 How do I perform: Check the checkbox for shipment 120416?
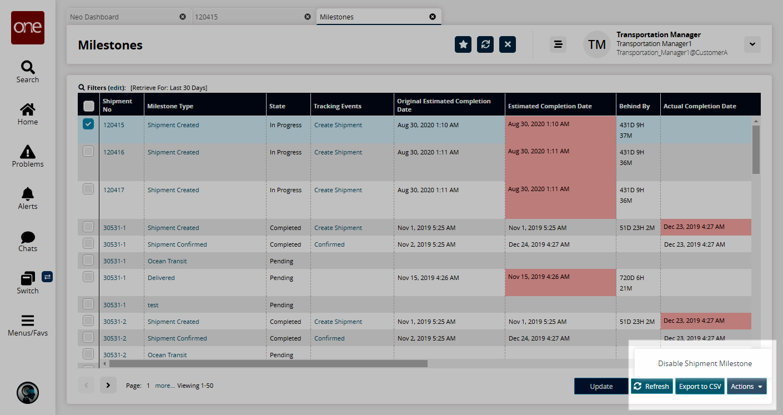tap(88, 151)
